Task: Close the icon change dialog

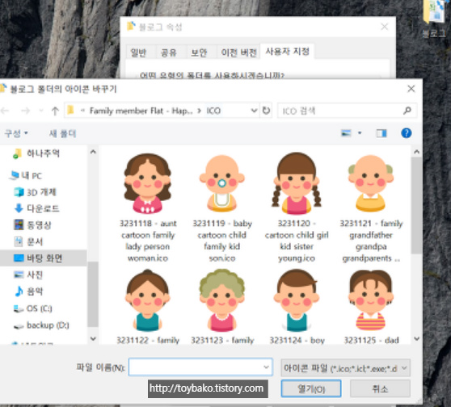Action: pos(411,89)
